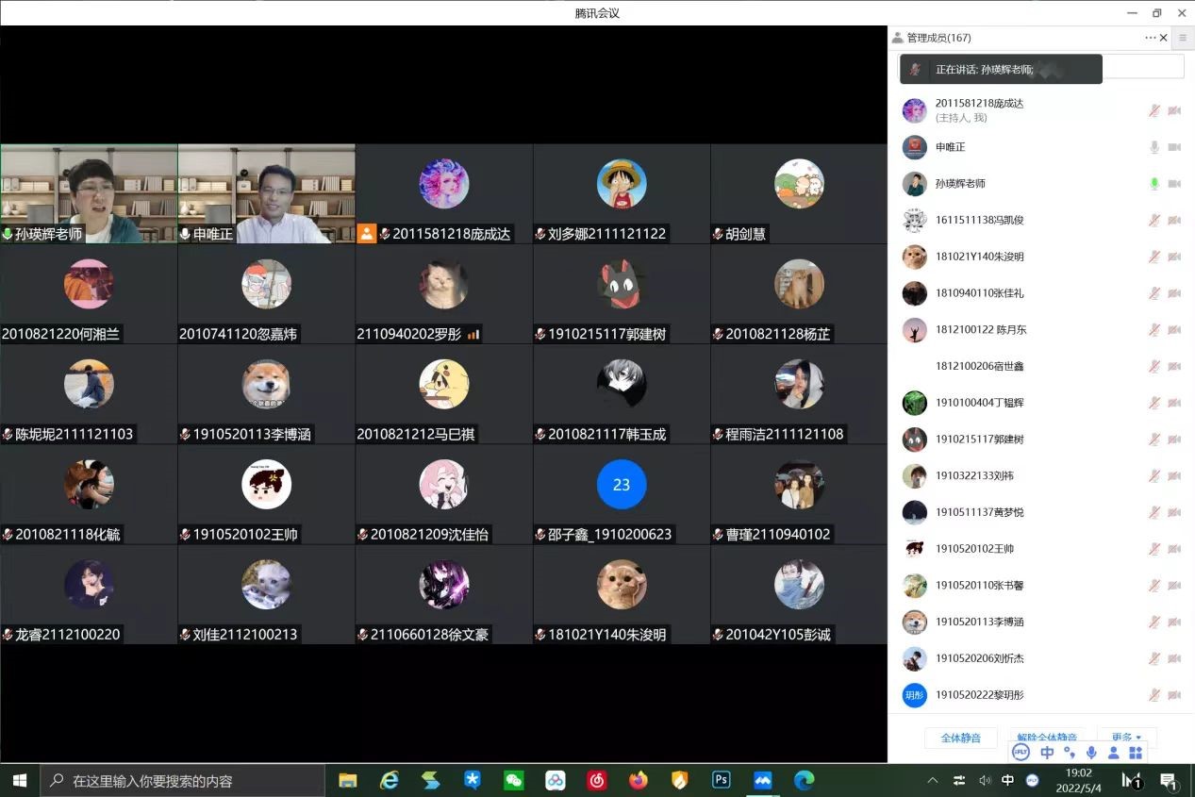Click the system volume speaker icon

[x=985, y=781]
